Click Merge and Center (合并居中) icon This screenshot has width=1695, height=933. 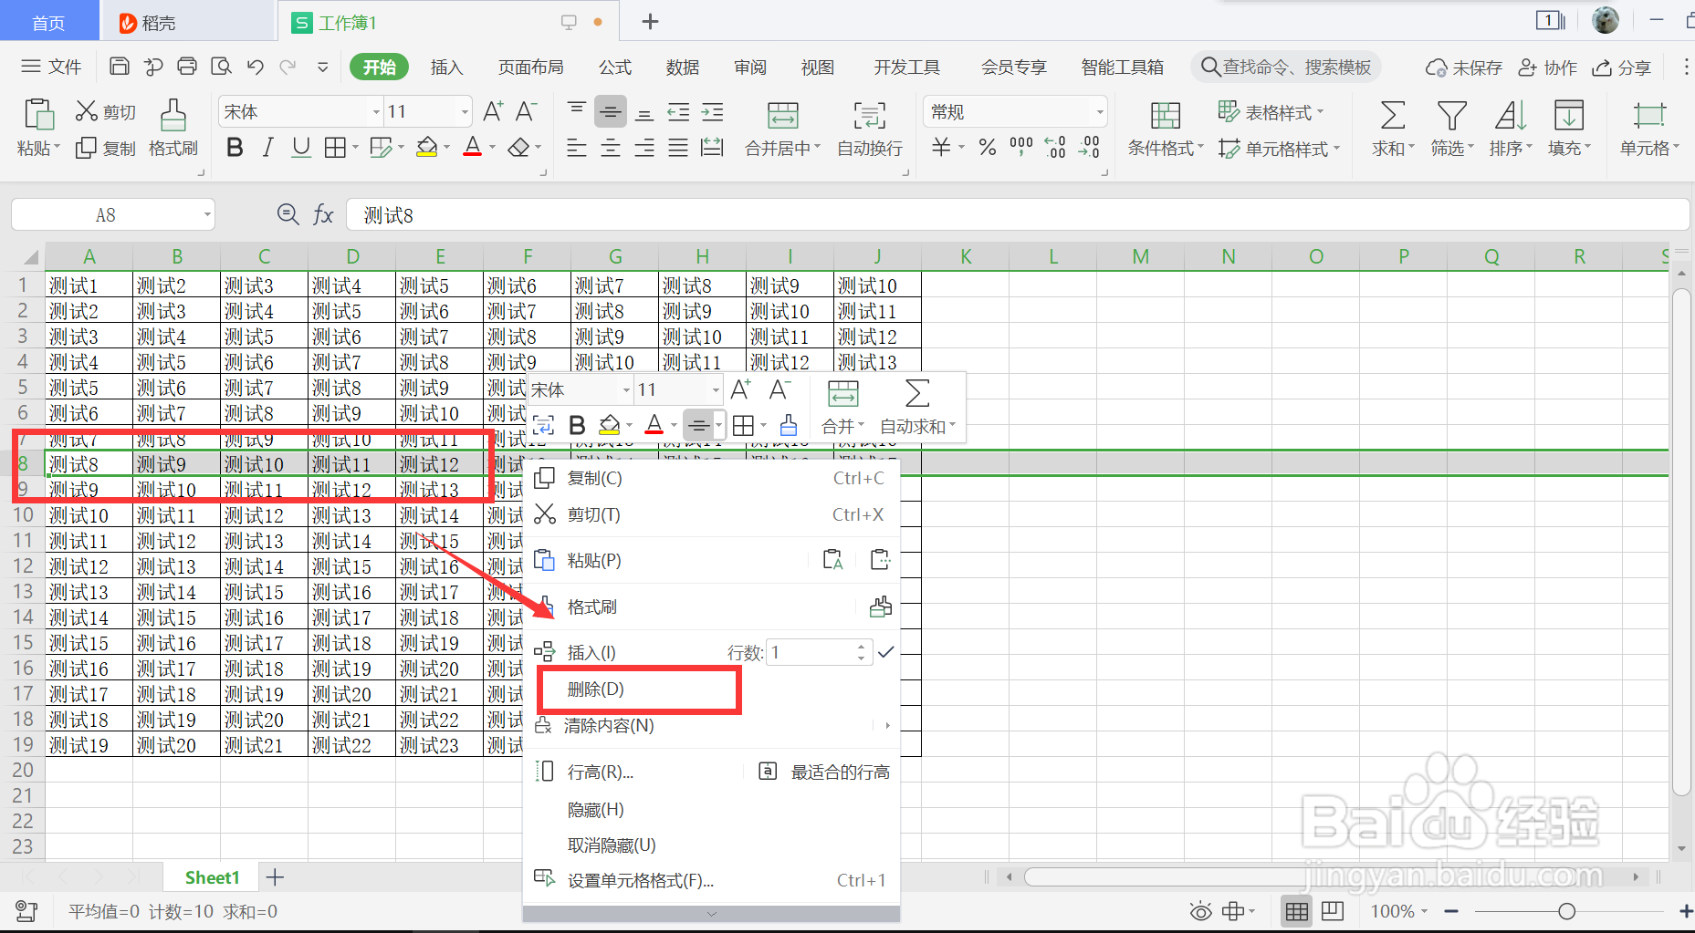coord(782,116)
